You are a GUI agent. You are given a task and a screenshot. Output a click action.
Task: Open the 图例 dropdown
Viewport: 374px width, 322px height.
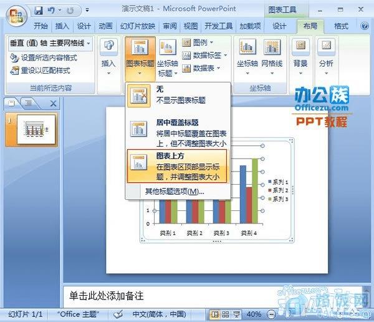(x=198, y=43)
